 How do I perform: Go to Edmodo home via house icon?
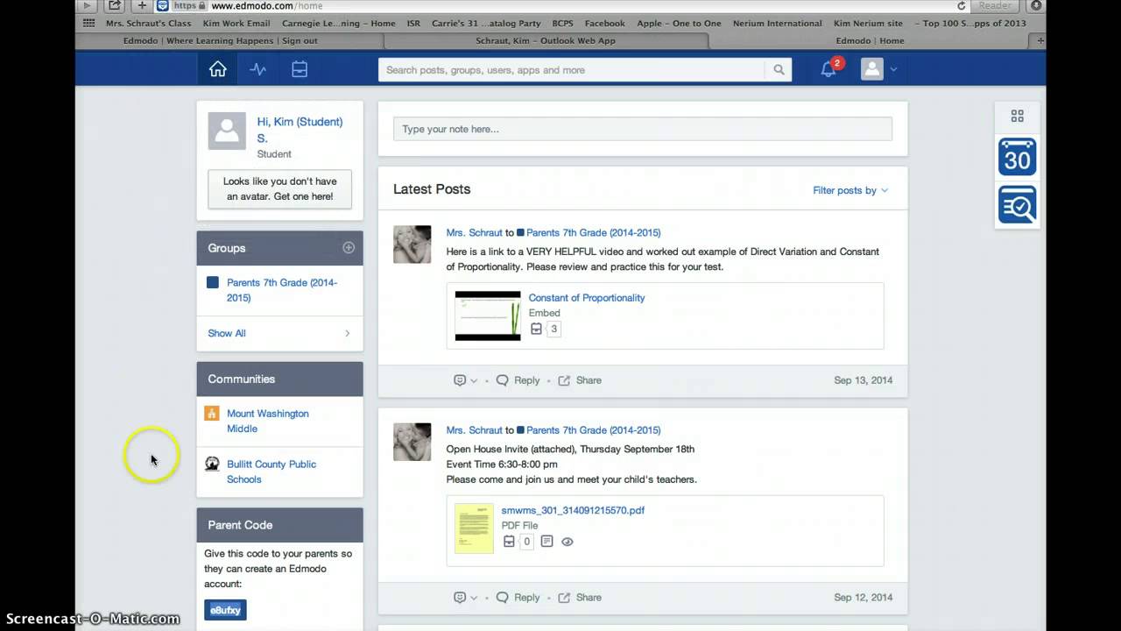[x=218, y=69]
